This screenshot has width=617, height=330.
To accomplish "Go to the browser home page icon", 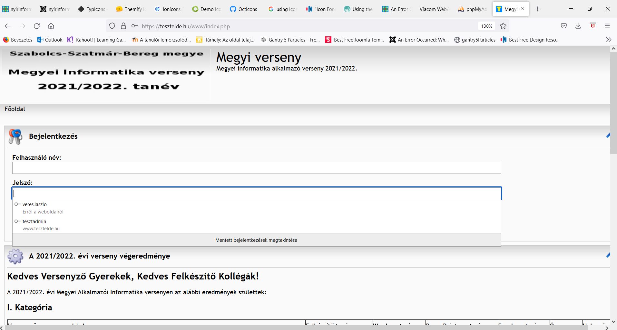I will [x=51, y=26].
